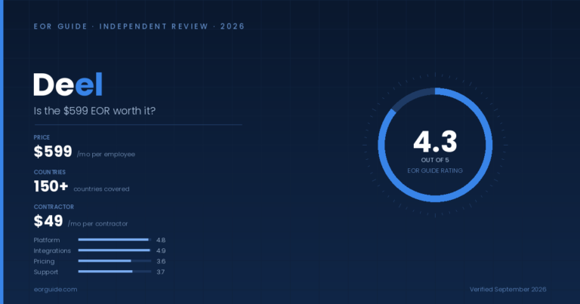
Task: Click 'EOR GUIDE RATING' label
Action: click(435, 170)
